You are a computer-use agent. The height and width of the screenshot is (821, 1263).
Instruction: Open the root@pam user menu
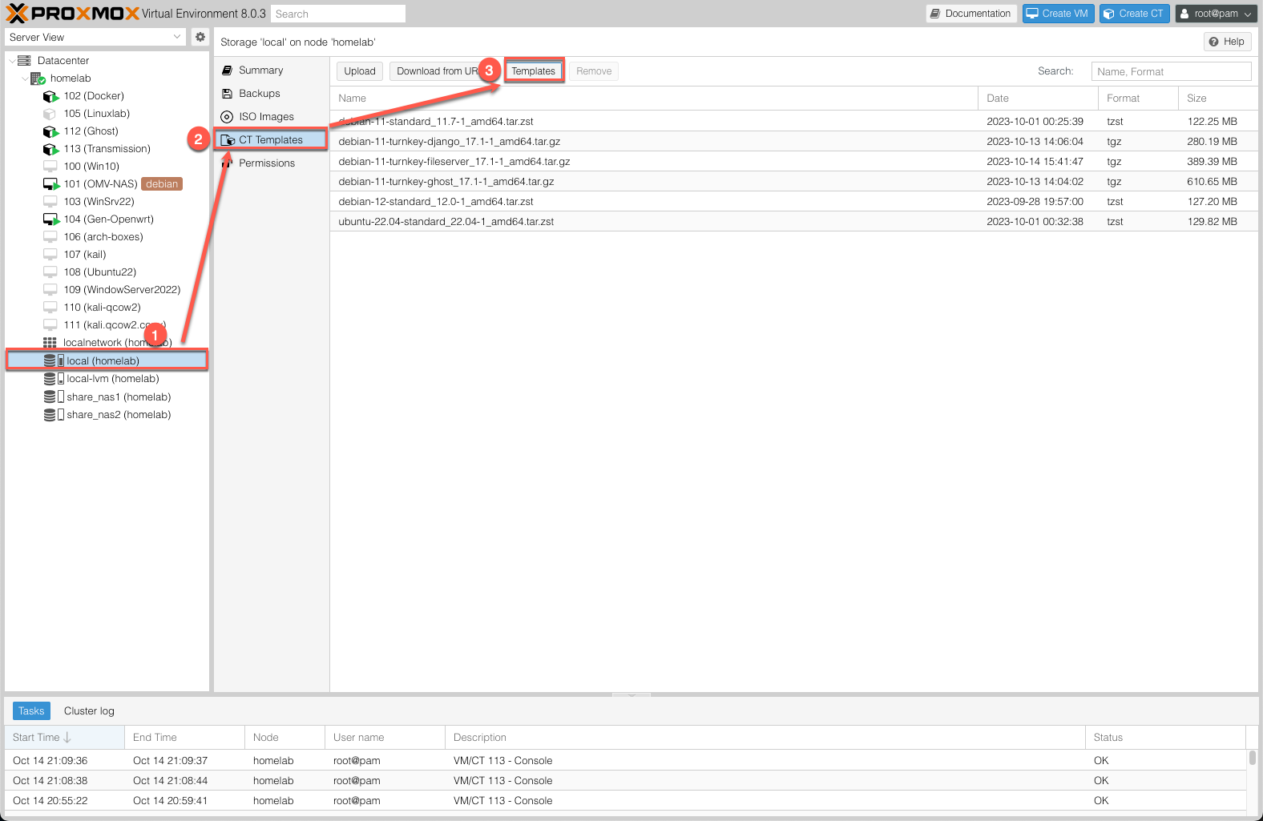(x=1217, y=14)
